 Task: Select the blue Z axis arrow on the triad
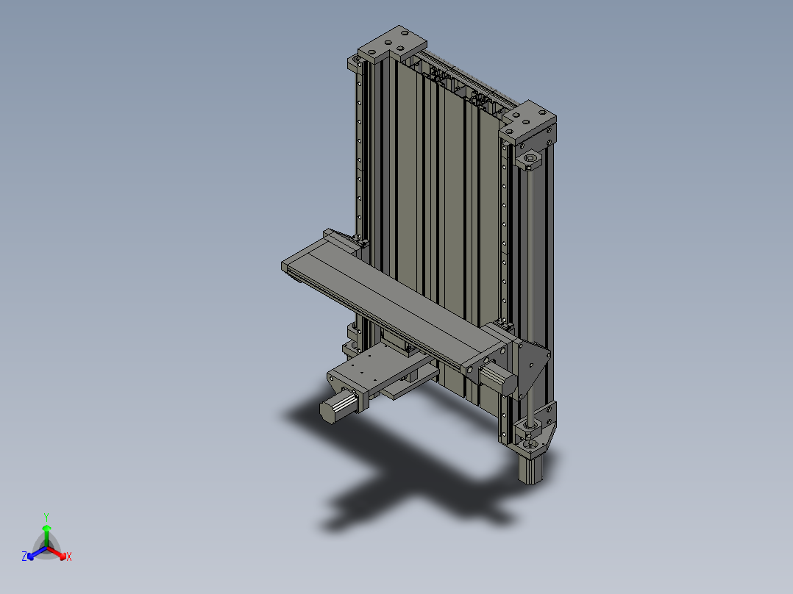click(x=29, y=557)
